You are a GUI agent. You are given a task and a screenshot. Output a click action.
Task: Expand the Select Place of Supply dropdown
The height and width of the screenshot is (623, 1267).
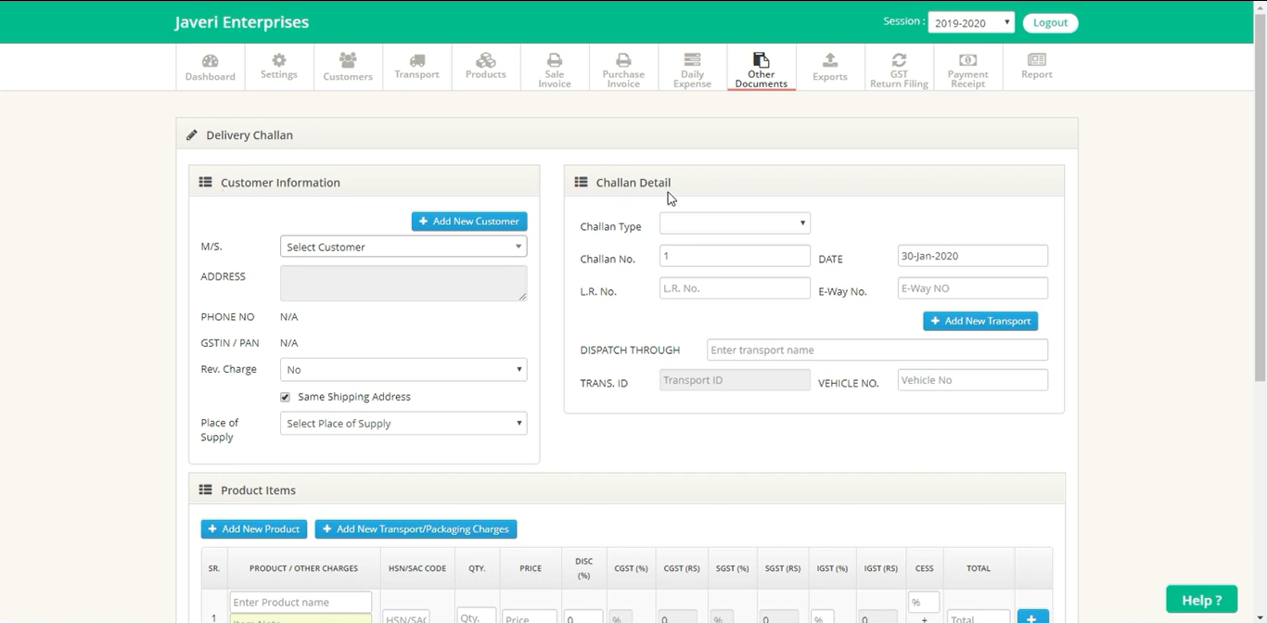[403, 424]
